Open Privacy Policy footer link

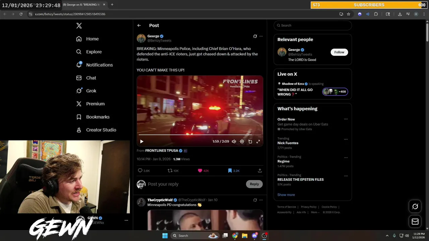click(309, 207)
